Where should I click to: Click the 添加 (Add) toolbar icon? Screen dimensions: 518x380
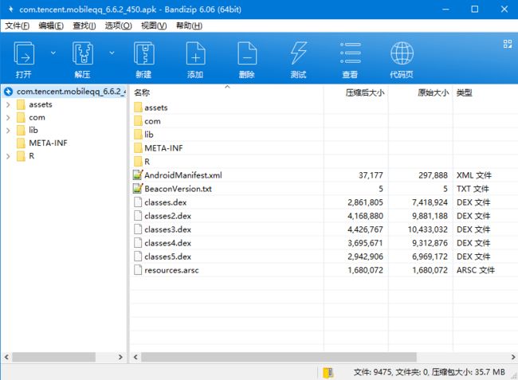tap(195, 53)
